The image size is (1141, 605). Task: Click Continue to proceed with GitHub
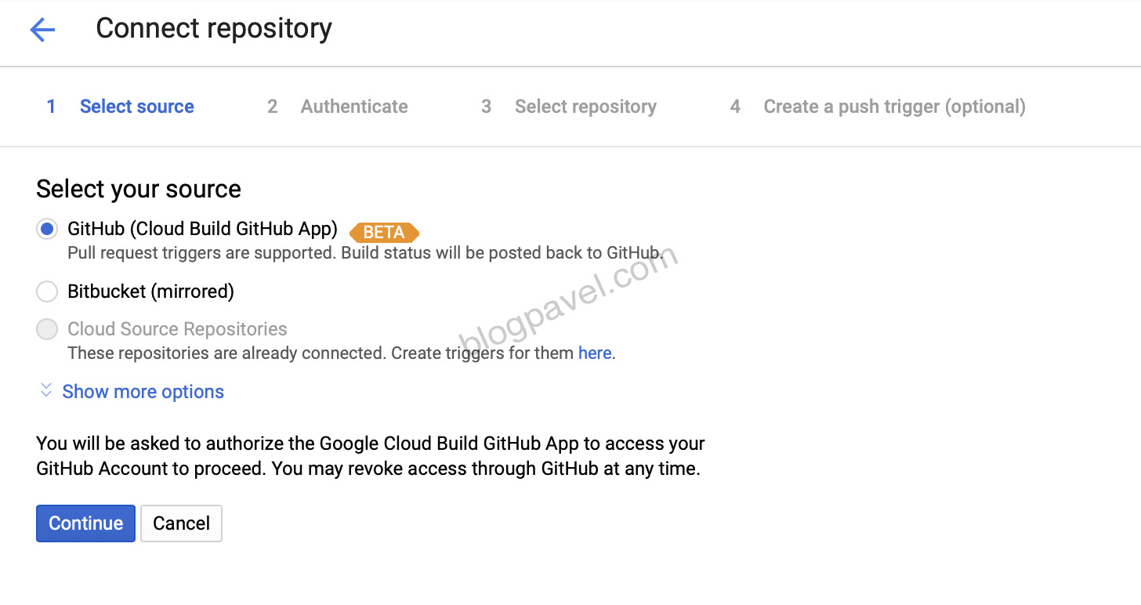coord(85,523)
